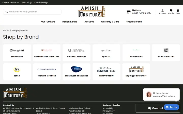Screen dimensions: 183x114
Task: Click the Text us chat bubble icon
Action: [x=167, y=107]
